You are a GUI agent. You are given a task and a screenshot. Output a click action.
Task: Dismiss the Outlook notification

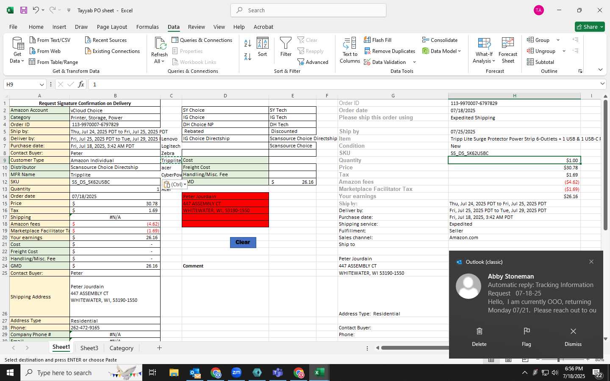[x=573, y=337]
